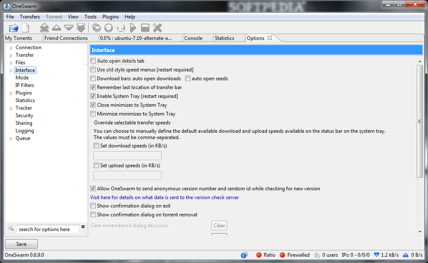Click the gear-shaped toolbar icon
Viewport: 428px width, 263px height.
97,28
